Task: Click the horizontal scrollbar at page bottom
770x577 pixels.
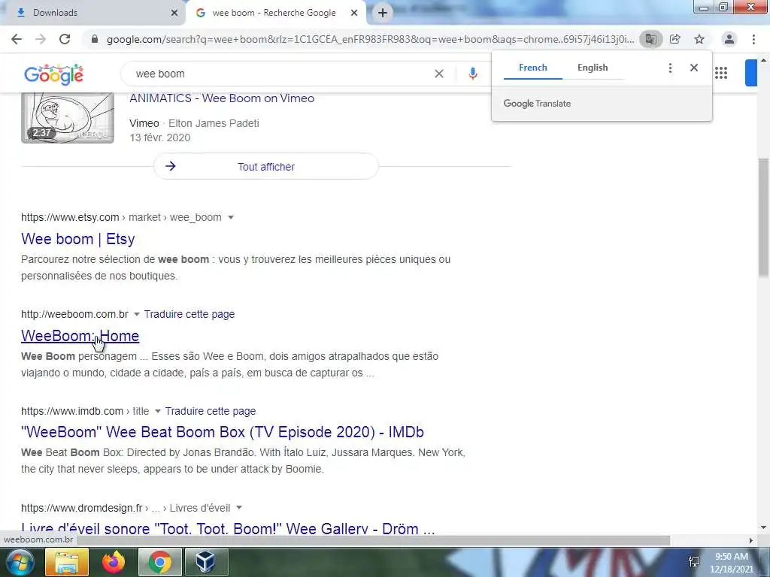Action: tap(373, 540)
